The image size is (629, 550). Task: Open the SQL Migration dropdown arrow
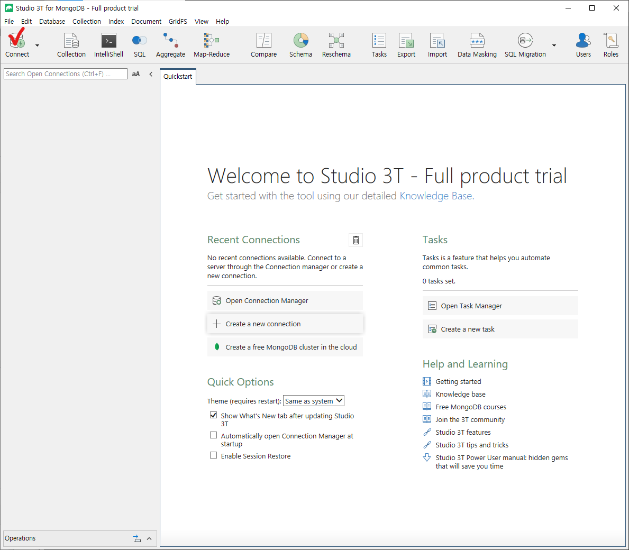[x=554, y=45]
